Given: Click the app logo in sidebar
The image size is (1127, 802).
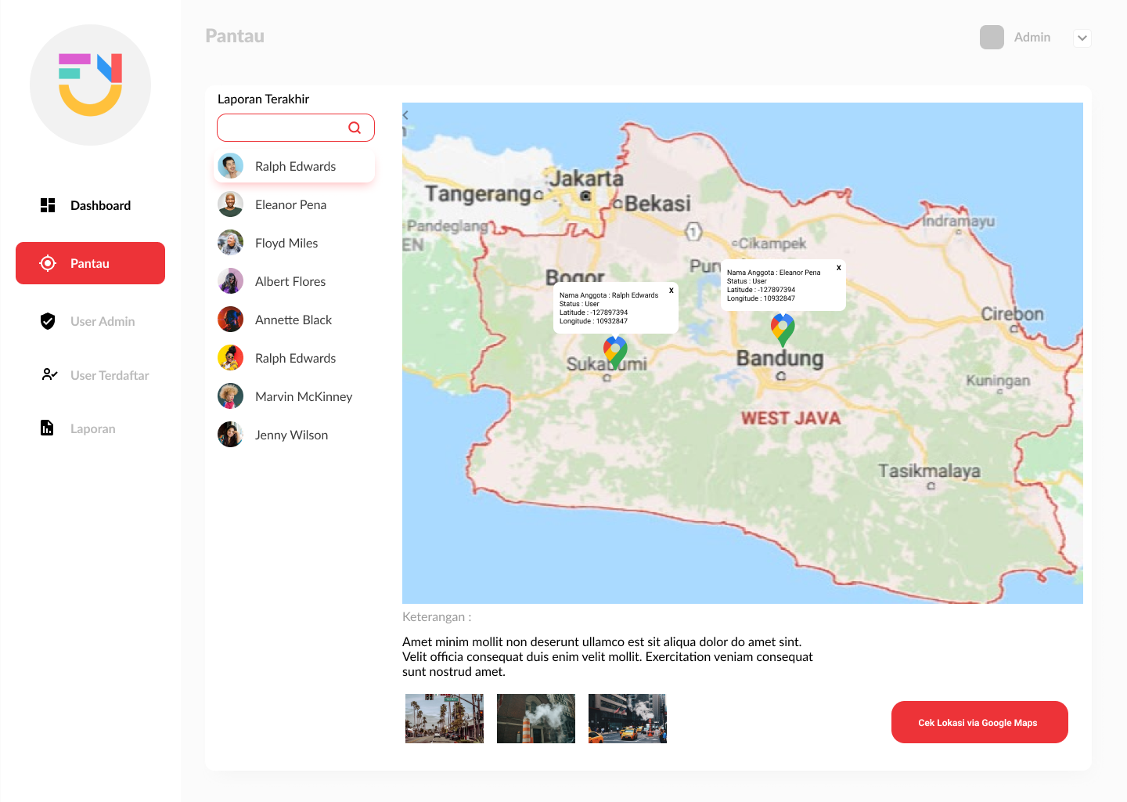Looking at the screenshot, I should pyautogui.click(x=90, y=85).
